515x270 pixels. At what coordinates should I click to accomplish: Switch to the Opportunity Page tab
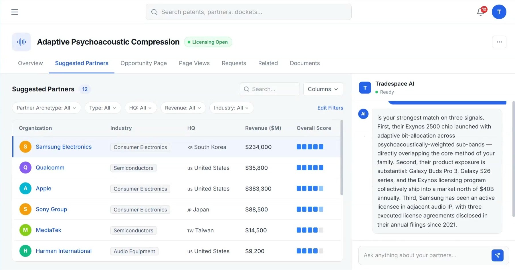(x=144, y=63)
